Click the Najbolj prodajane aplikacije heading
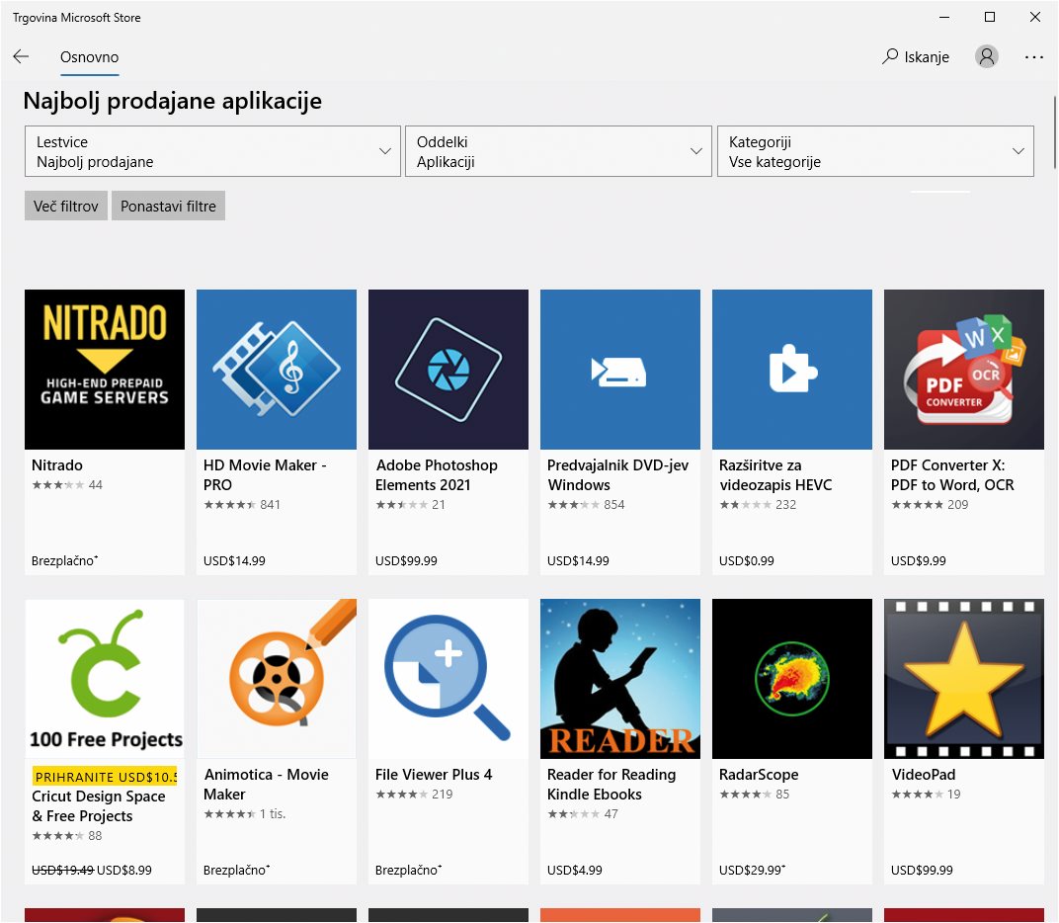This screenshot has height=923, width=1059. coord(172,101)
